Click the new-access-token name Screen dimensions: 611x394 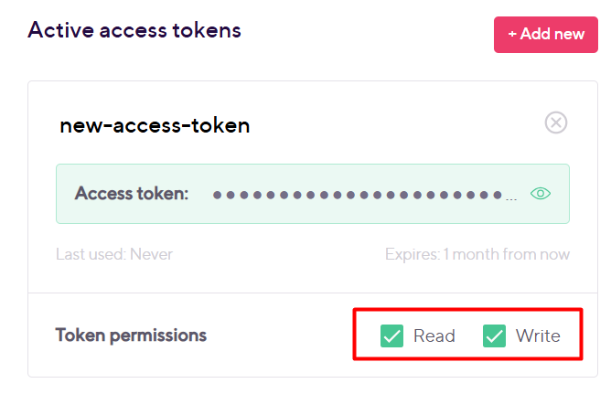pyautogui.click(x=155, y=125)
